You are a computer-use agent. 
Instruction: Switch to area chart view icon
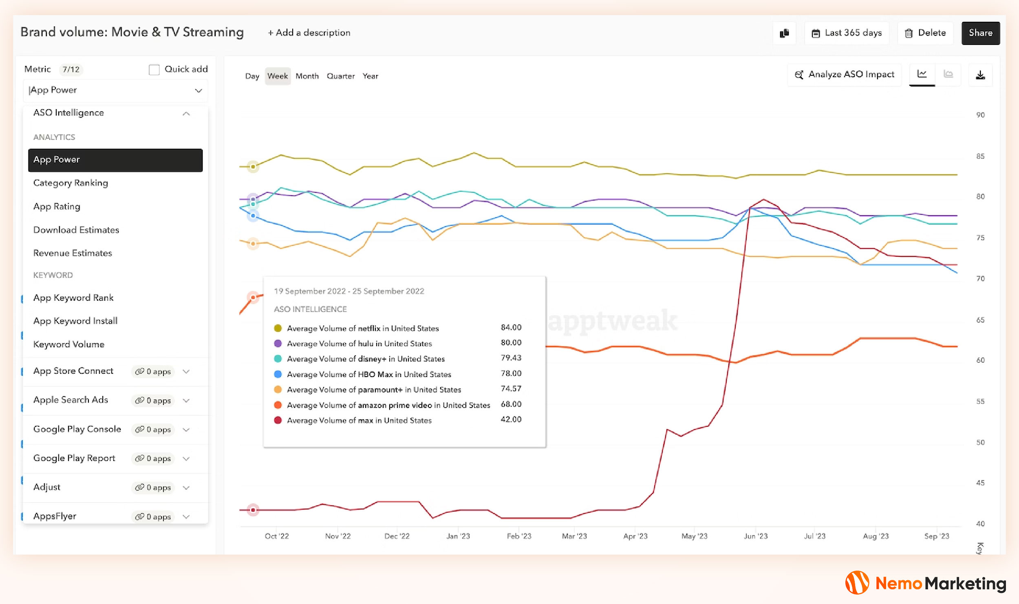pos(948,74)
